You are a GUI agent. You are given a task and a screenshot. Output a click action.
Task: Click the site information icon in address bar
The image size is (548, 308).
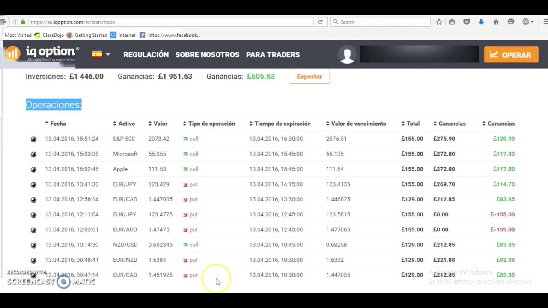[15, 22]
